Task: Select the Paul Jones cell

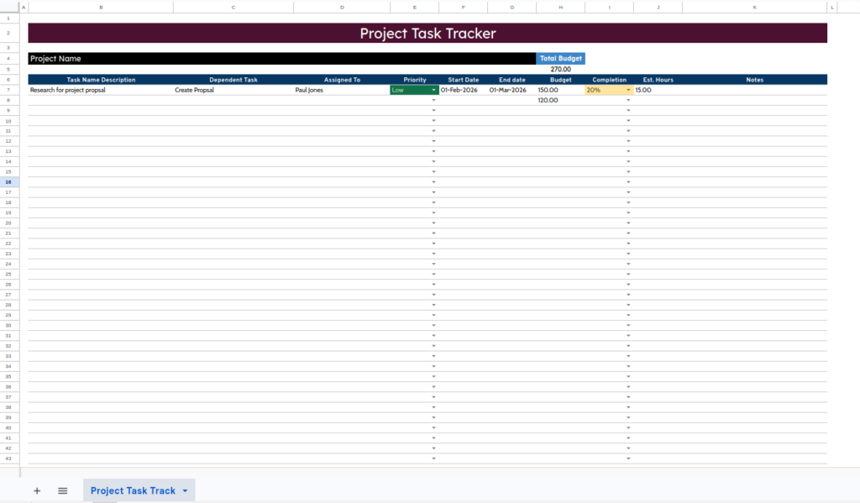Action: [x=342, y=90]
